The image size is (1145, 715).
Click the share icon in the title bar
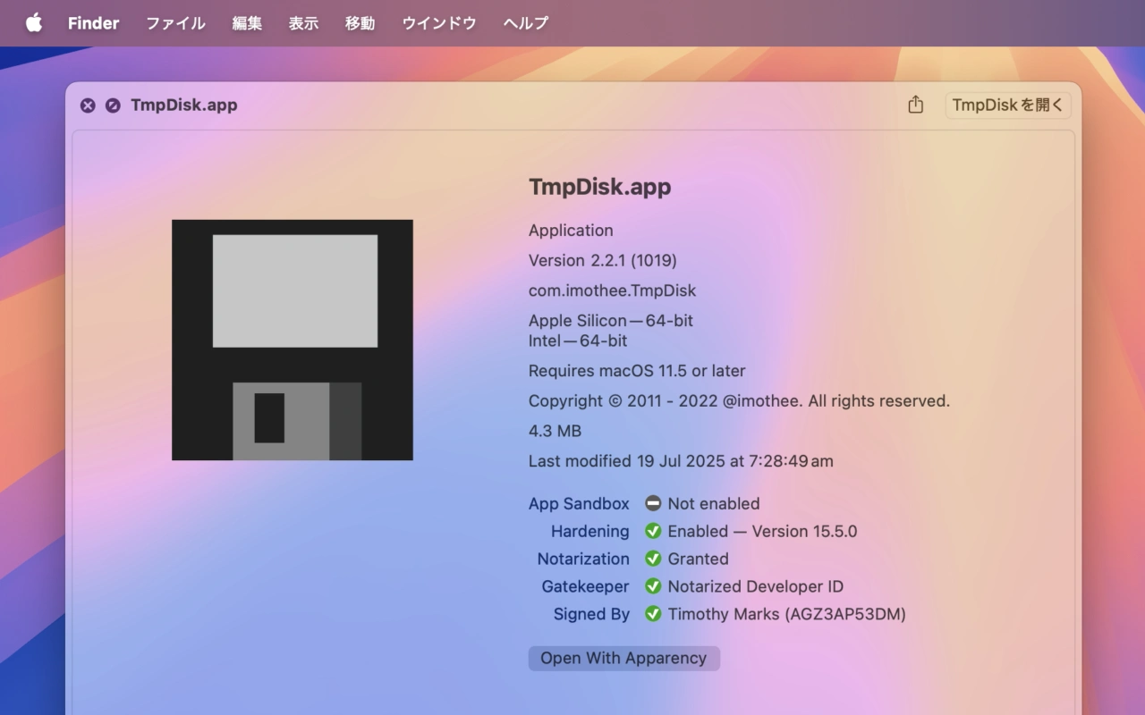click(915, 105)
